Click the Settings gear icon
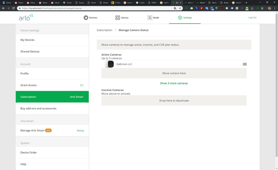Viewport: 278px width, 170px height. pos(180,18)
